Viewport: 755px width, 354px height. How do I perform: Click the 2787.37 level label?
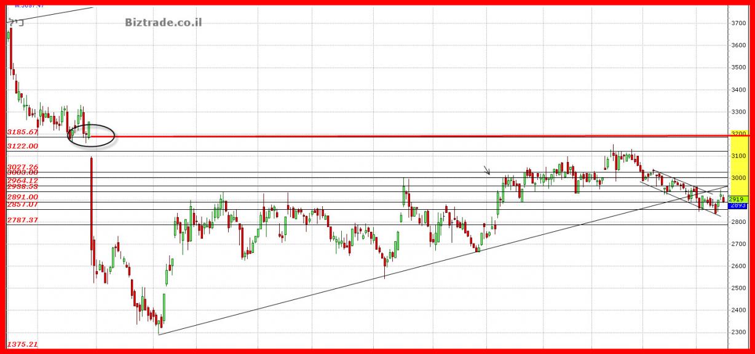click(23, 220)
